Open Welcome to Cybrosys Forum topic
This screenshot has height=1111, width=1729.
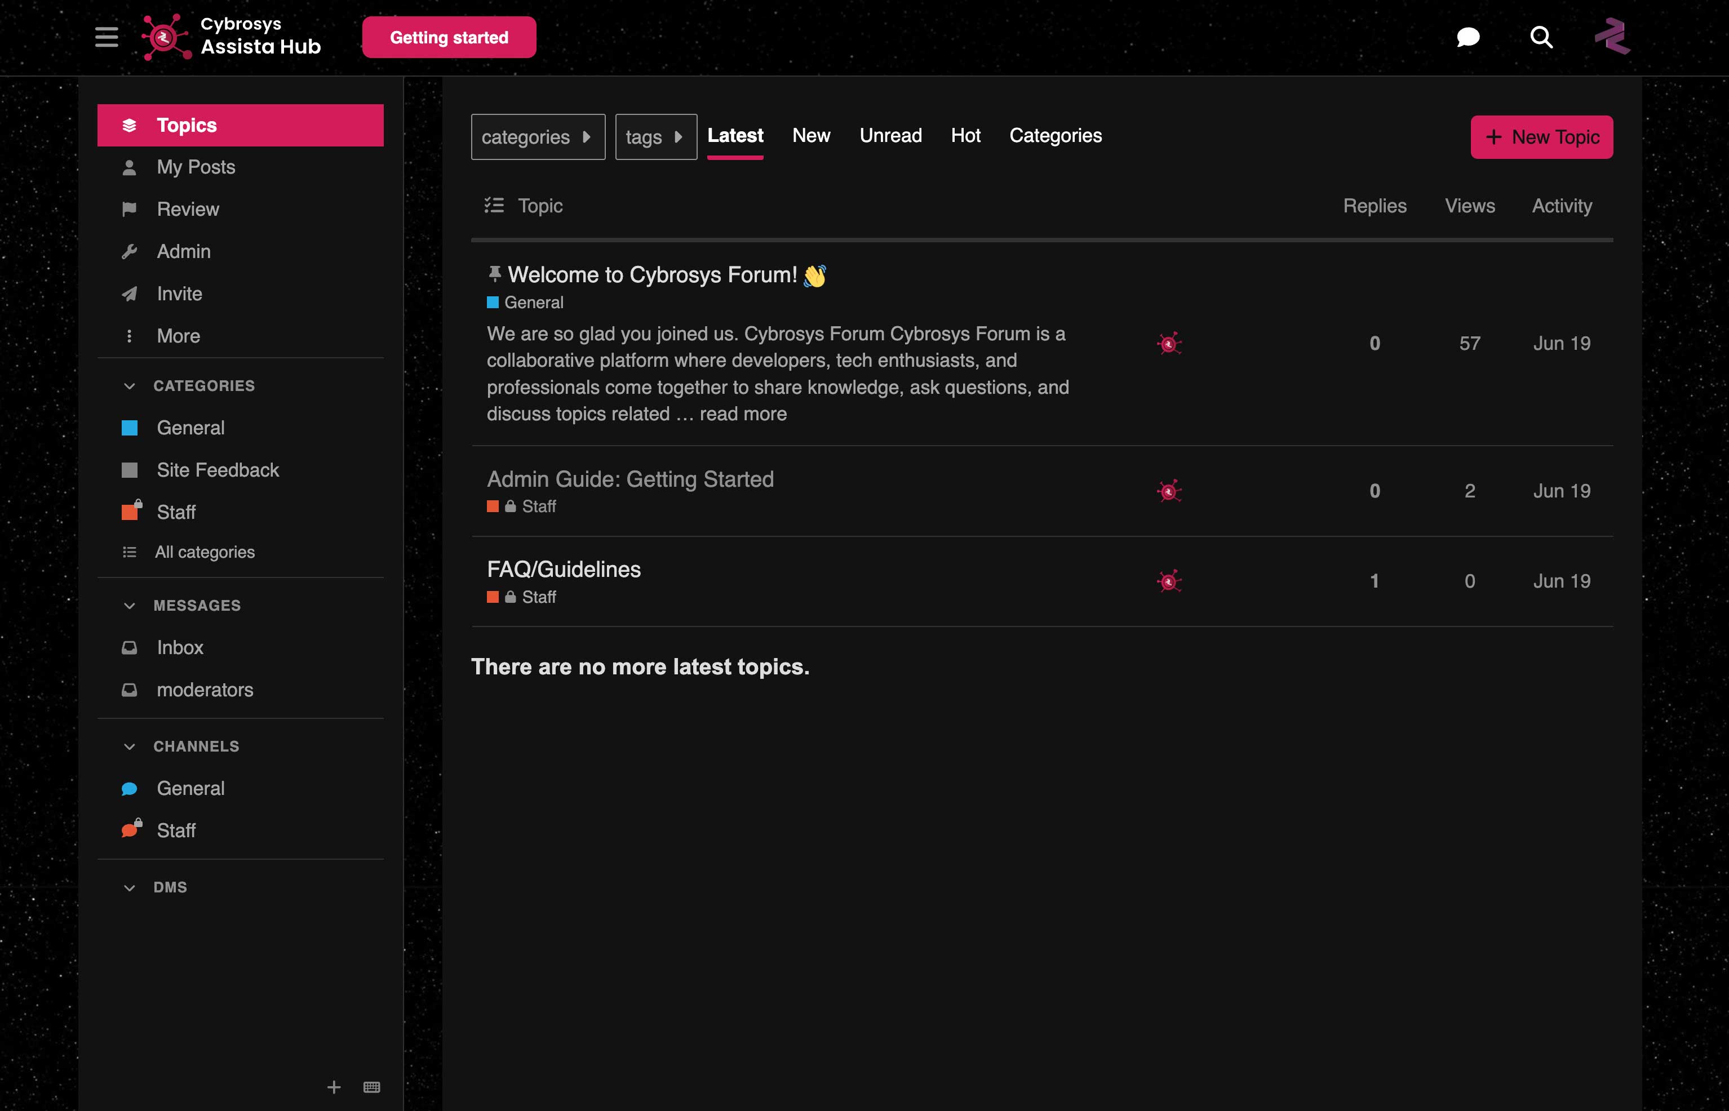(x=653, y=275)
